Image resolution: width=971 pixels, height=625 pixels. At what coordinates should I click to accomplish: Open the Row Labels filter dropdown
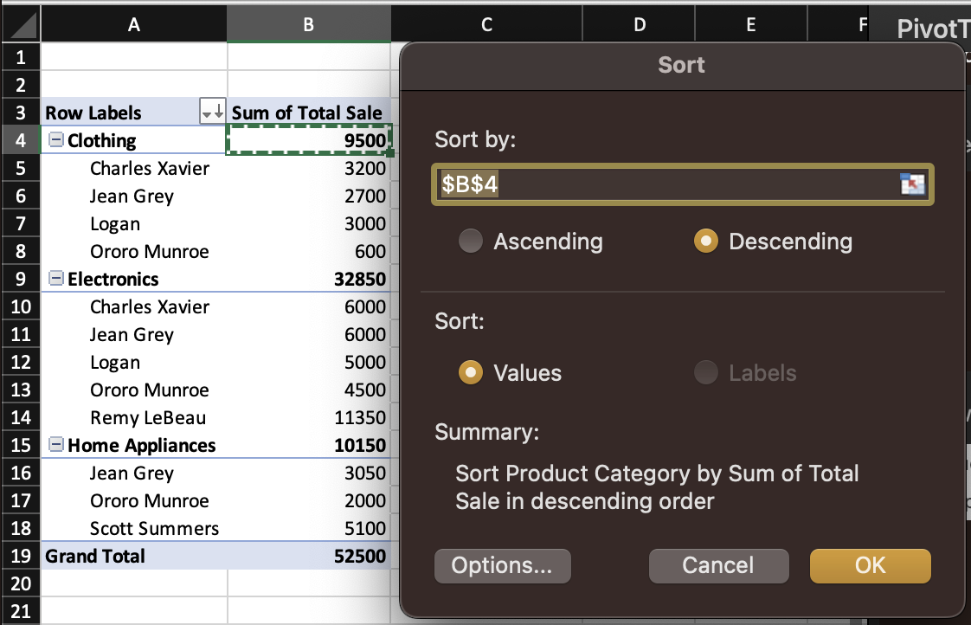point(212,113)
